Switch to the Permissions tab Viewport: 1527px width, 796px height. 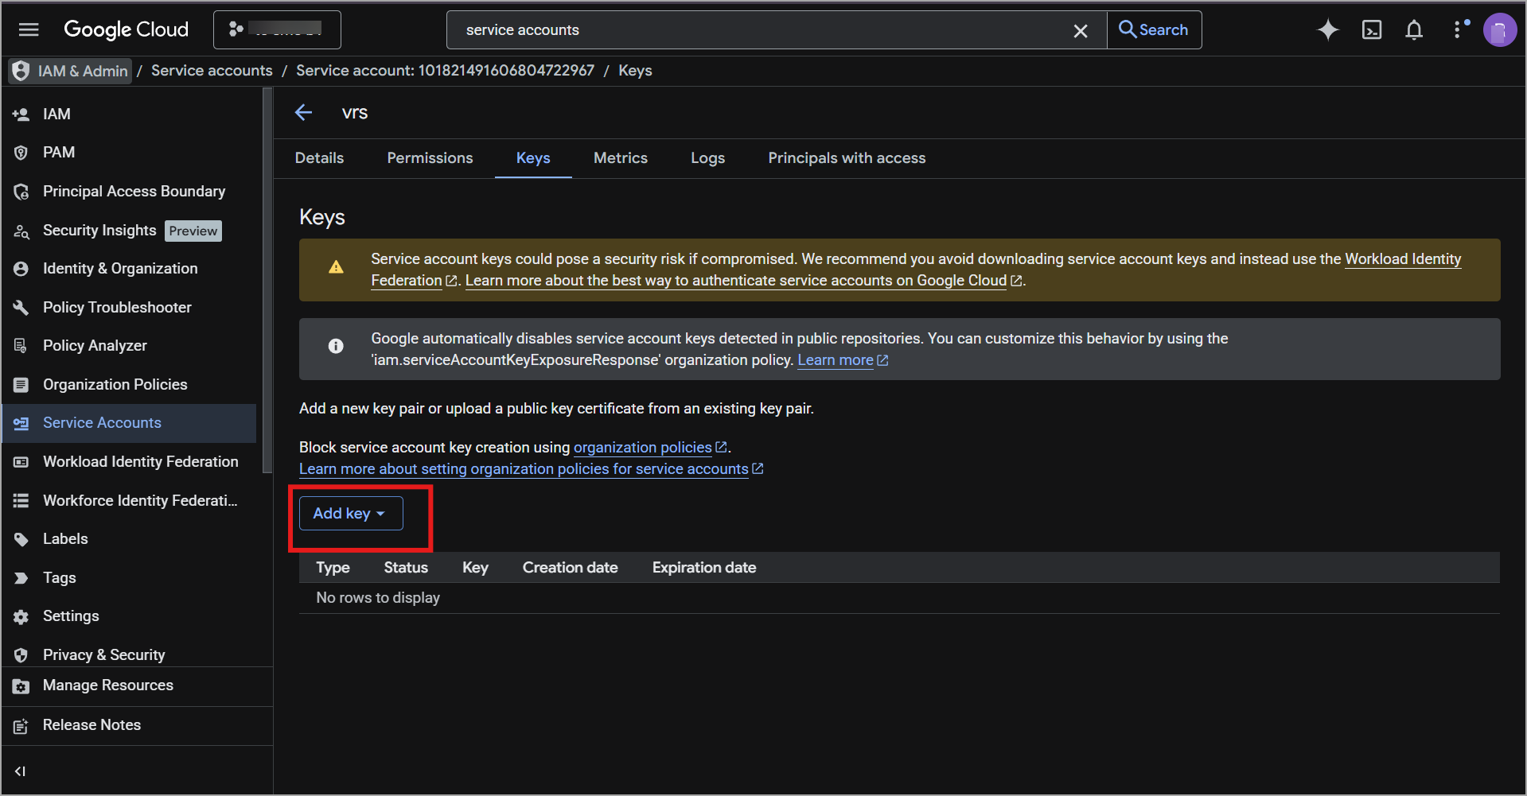pos(430,158)
